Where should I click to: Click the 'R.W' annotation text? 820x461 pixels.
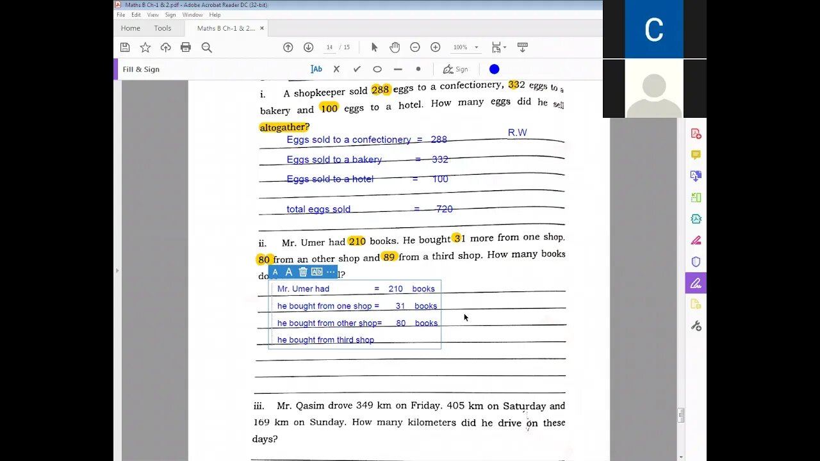tap(518, 133)
